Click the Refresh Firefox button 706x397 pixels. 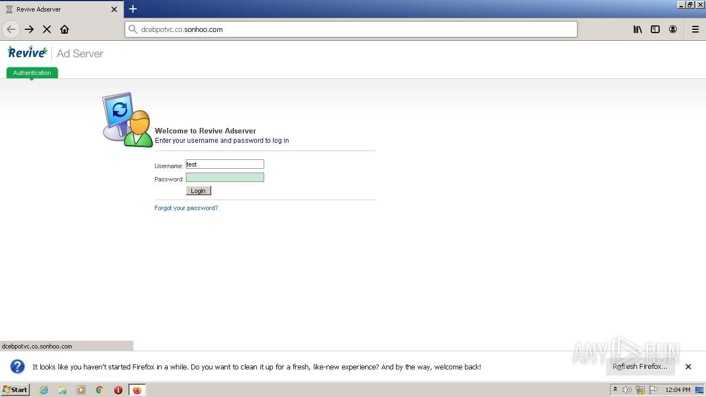pyautogui.click(x=640, y=367)
